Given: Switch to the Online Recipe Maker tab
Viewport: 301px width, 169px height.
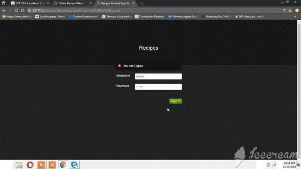Looking at the screenshot, I should click(x=72, y=3).
